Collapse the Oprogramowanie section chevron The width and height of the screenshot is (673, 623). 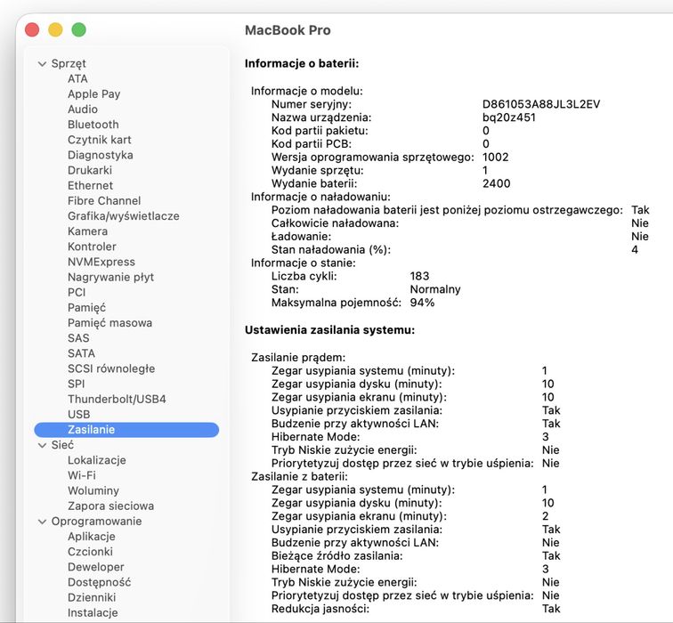point(42,522)
